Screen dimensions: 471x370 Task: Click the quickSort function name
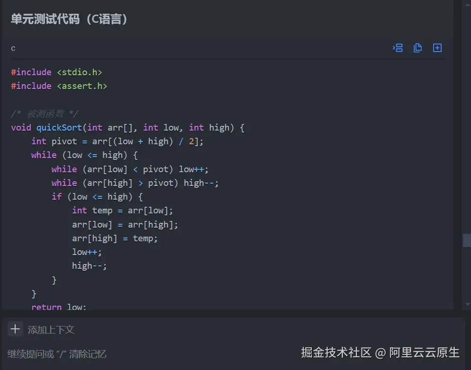click(x=60, y=128)
